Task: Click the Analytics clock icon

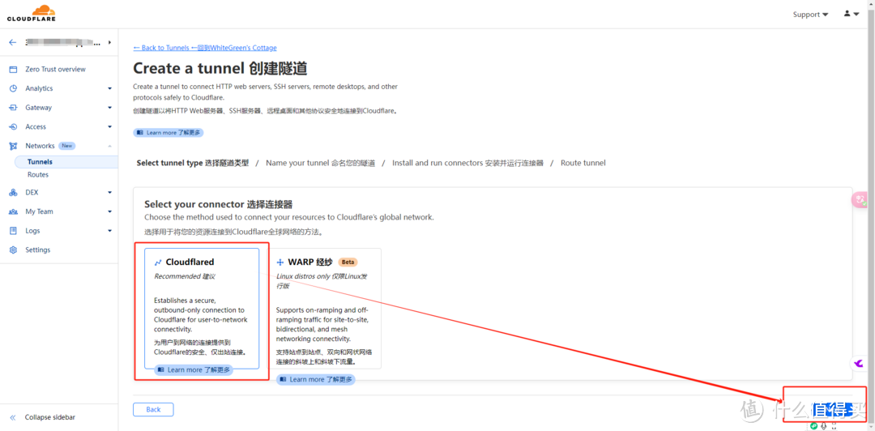Action: pyautogui.click(x=14, y=88)
